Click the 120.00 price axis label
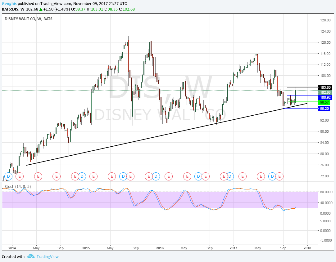336x262 pixels. [325, 42]
